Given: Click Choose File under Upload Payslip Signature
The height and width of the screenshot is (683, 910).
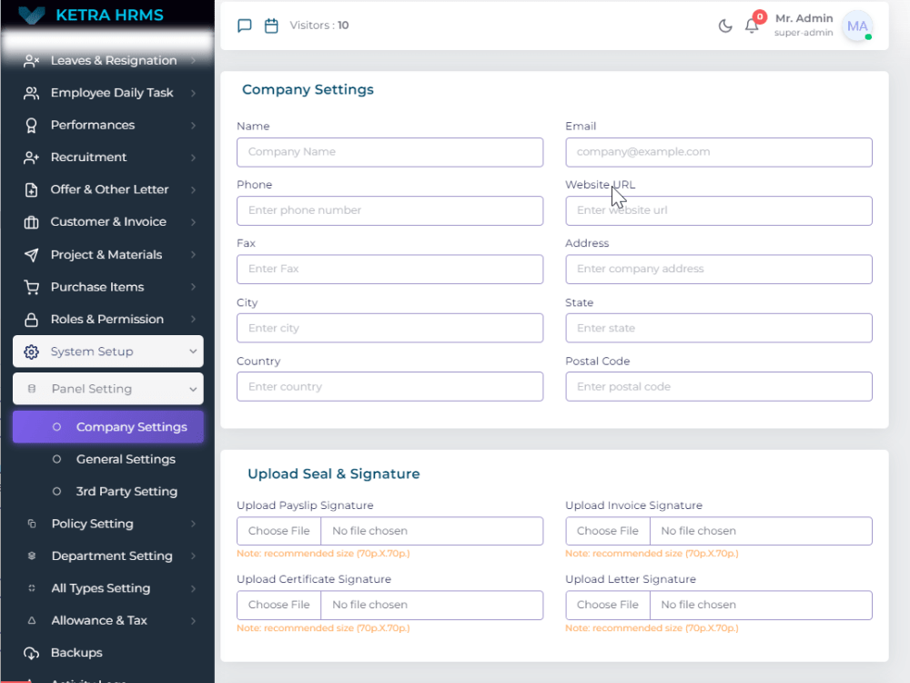Looking at the screenshot, I should (x=278, y=530).
